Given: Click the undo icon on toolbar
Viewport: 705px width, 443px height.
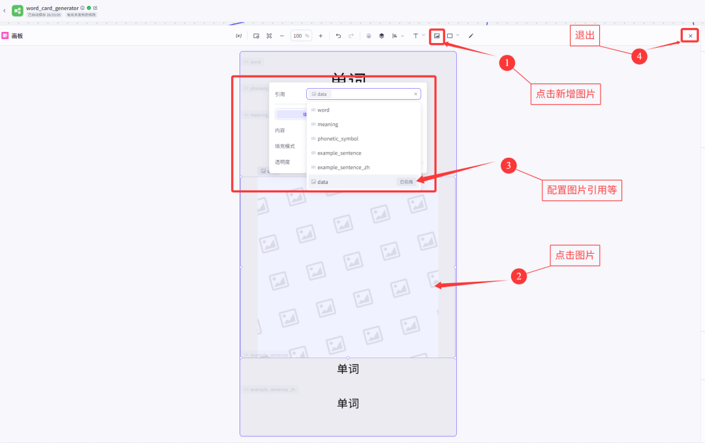Looking at the screenshot, I should click(x=337, y=36).
